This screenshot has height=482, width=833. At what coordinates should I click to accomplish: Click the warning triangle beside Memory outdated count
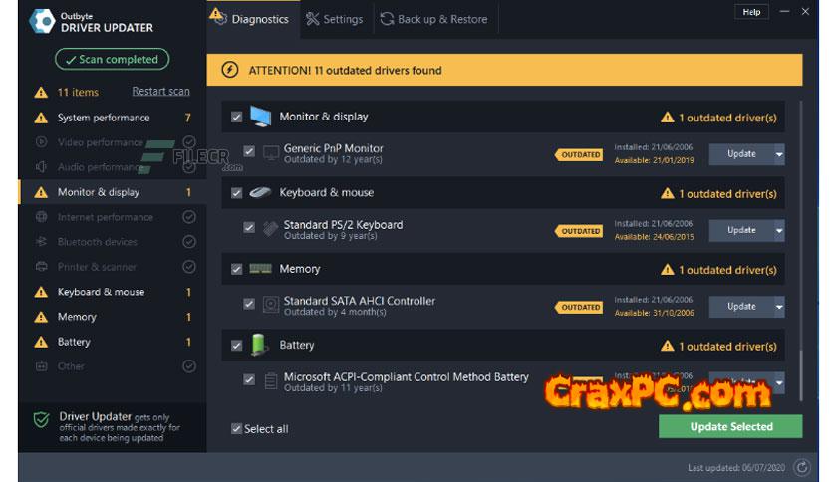click(668, 270)
